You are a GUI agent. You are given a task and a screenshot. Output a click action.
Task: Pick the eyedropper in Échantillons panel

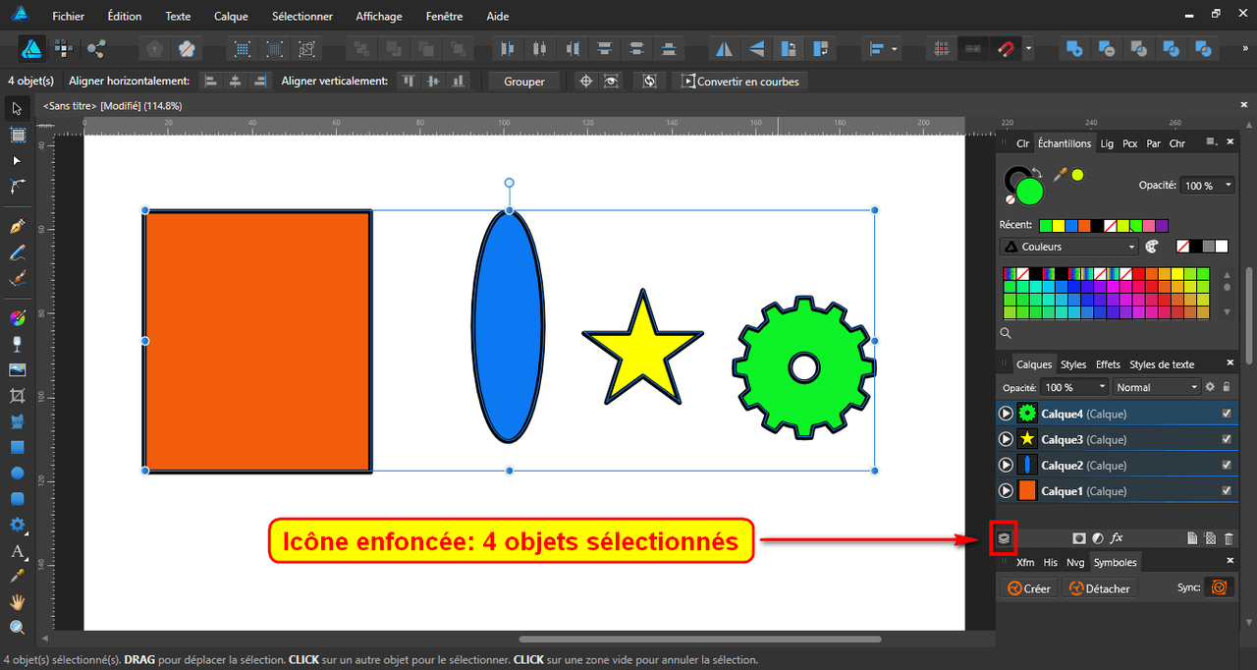(x=1060, y=174)
